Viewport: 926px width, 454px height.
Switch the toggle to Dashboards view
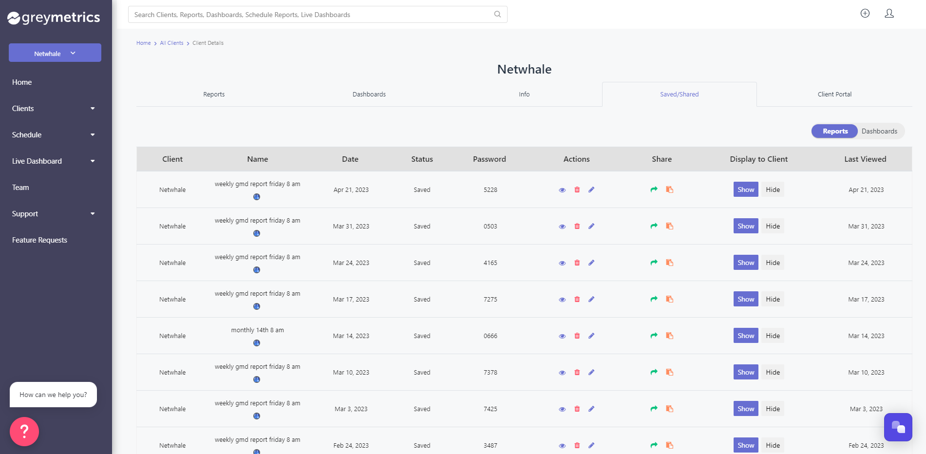pyautogui.click(x=879, y=131)
